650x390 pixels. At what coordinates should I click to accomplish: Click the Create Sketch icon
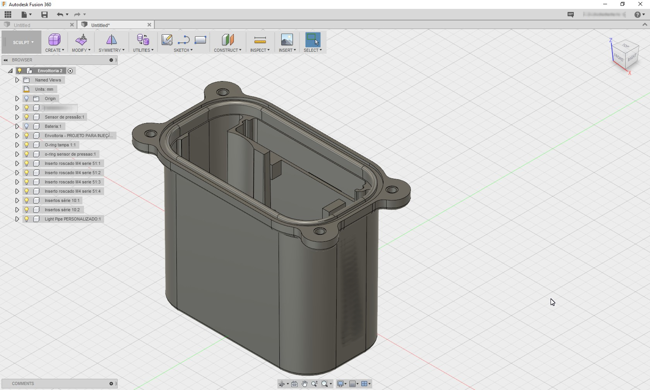click(167, 40)
